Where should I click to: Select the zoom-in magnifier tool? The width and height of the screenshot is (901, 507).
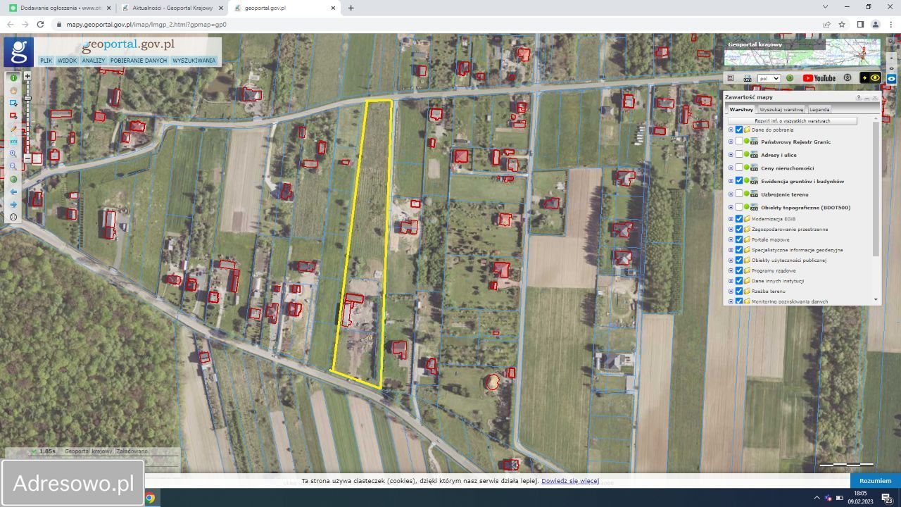coord(13,154)
